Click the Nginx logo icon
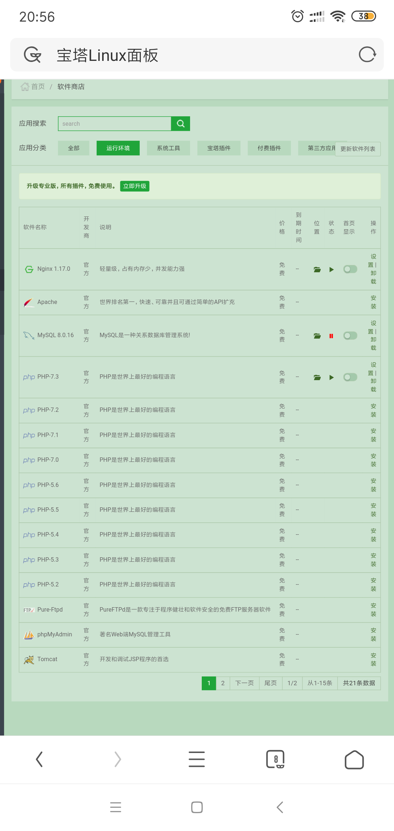394x831 pixels. (x=29, y=269)
